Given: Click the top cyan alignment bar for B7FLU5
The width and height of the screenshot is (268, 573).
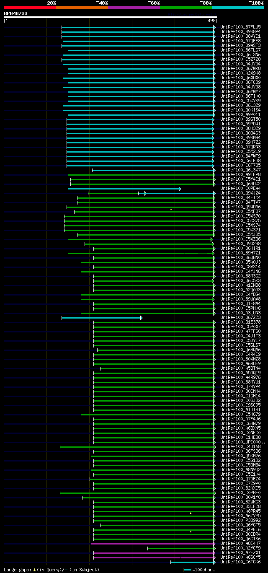Looking at the screenshot, I should (139, 27).
